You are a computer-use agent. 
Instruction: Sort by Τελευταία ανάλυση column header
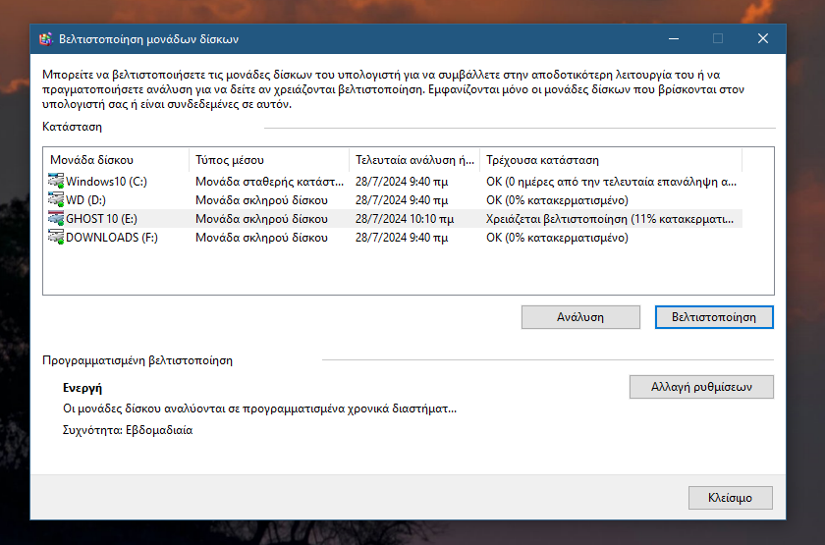point(414,160)
